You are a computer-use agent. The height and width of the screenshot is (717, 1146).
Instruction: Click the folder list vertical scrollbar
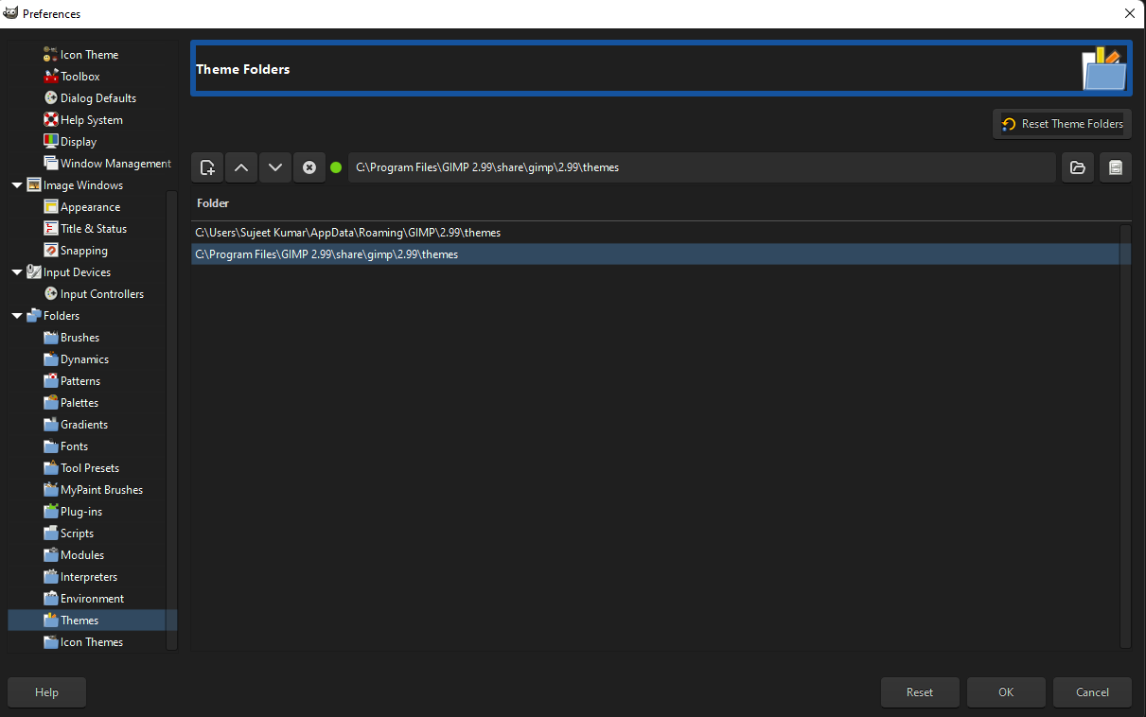[1125, 435]
